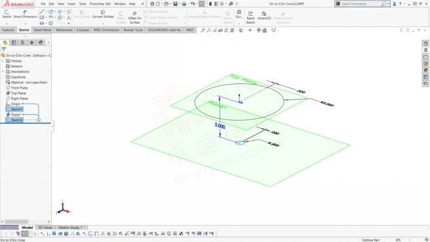Open the DisplayManager appearance sphere tab
The height and width of the screenshot is (242, 430).
click(41, 43)
